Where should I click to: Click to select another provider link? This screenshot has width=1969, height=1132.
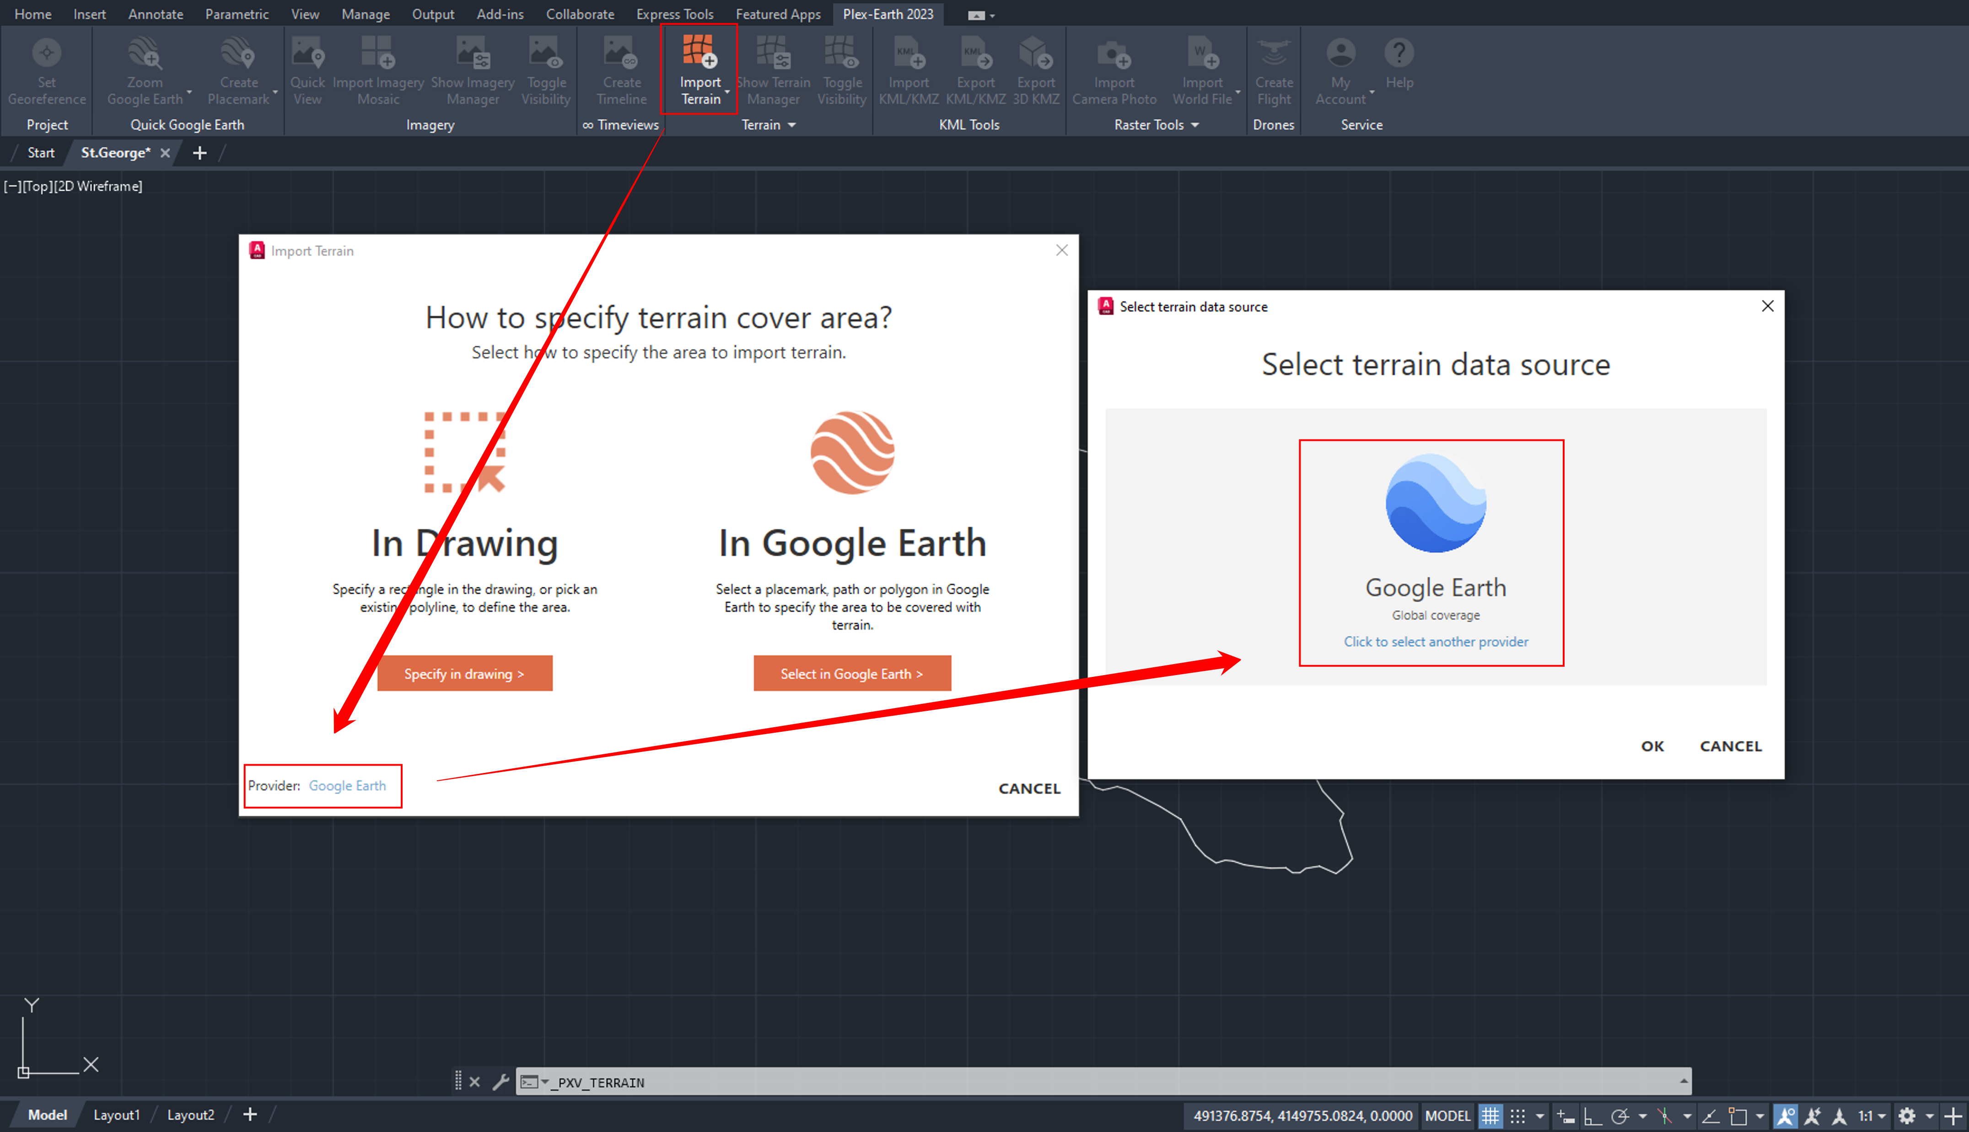pyautogui.click(x=1436, y=641)
